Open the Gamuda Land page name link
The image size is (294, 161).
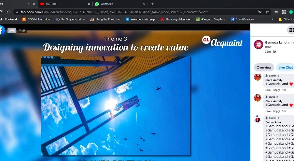tap(276, 43)
